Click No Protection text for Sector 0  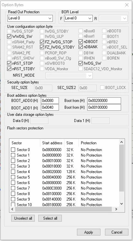91,150
